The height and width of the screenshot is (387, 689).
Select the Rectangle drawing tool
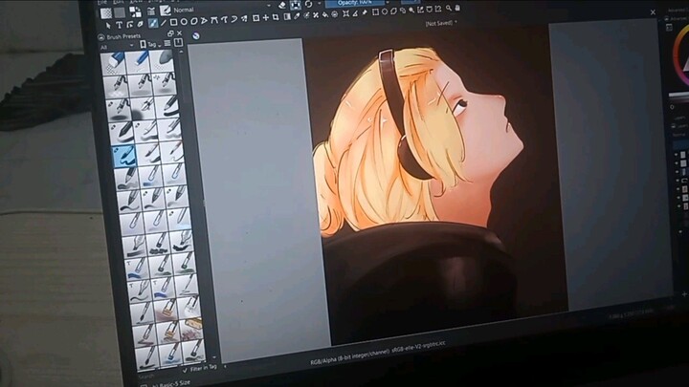[173, 22]
